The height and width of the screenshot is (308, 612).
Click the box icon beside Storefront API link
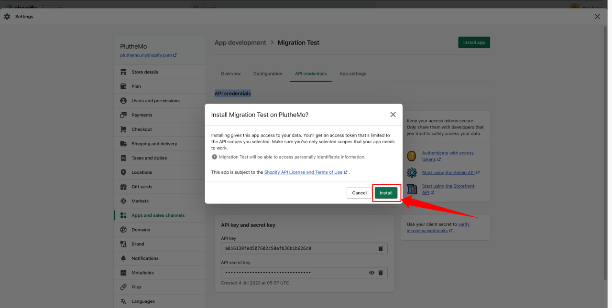pos(412,189)
